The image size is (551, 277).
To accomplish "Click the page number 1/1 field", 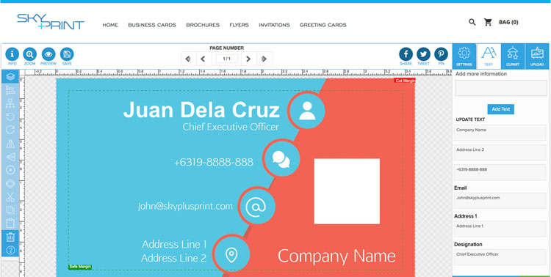I will point(227,59).
